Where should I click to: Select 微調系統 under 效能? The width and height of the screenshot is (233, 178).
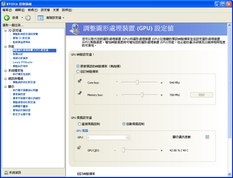[x=18, y=54]
